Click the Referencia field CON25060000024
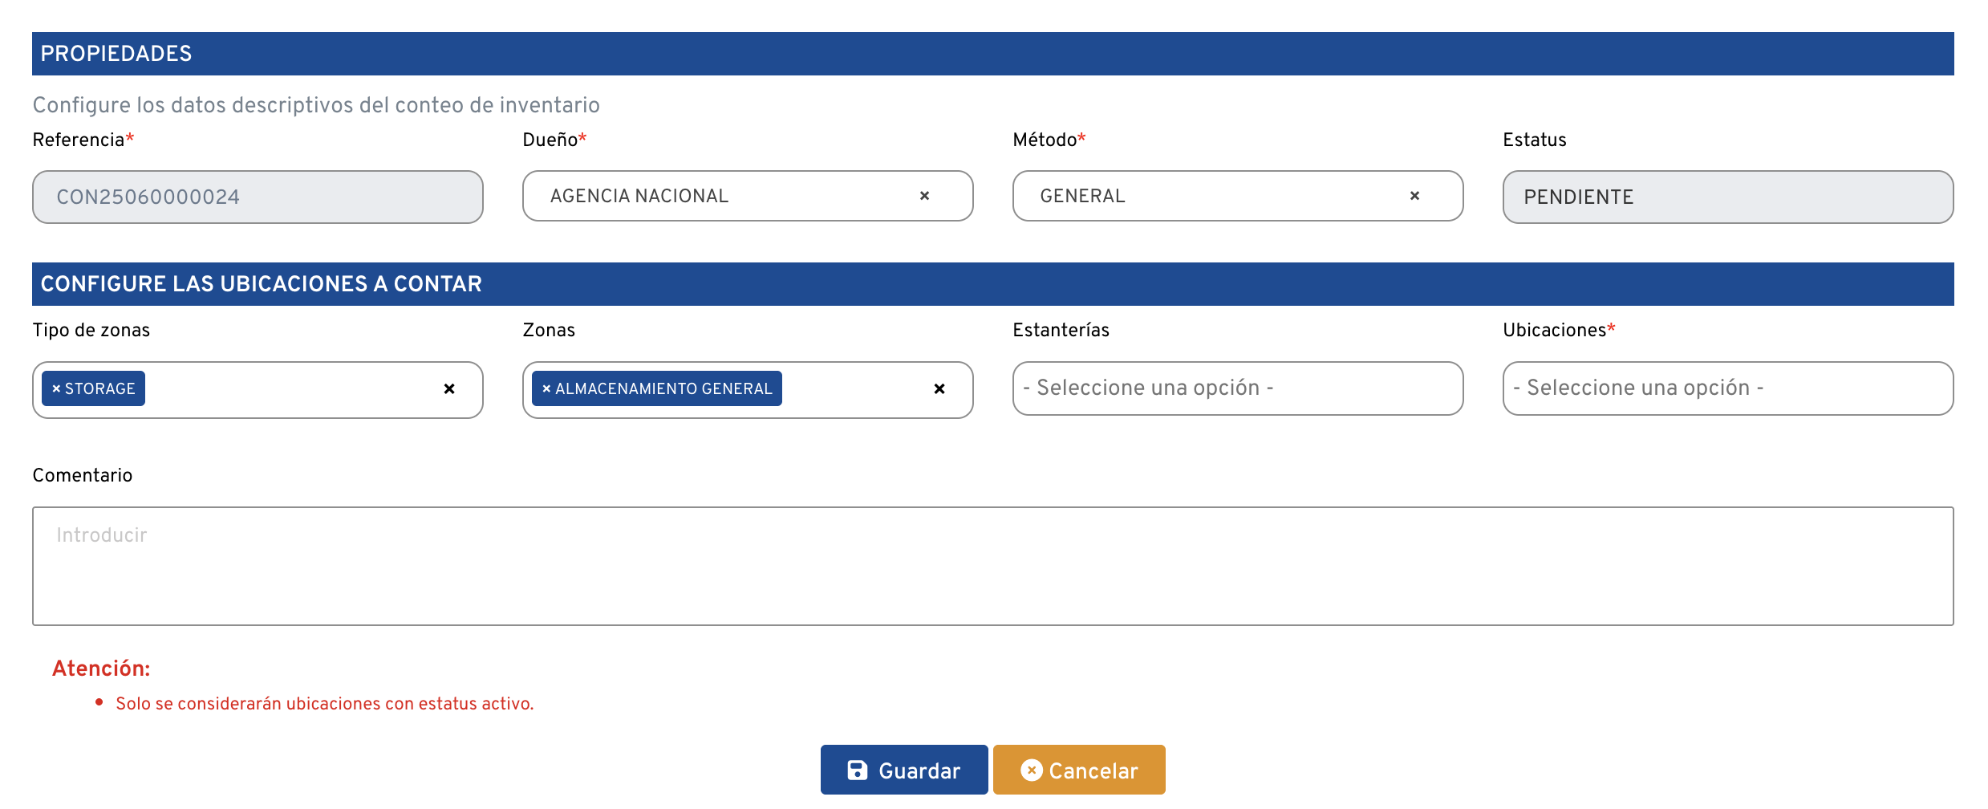The image size is (1988, 809). [x=258, y=197]
